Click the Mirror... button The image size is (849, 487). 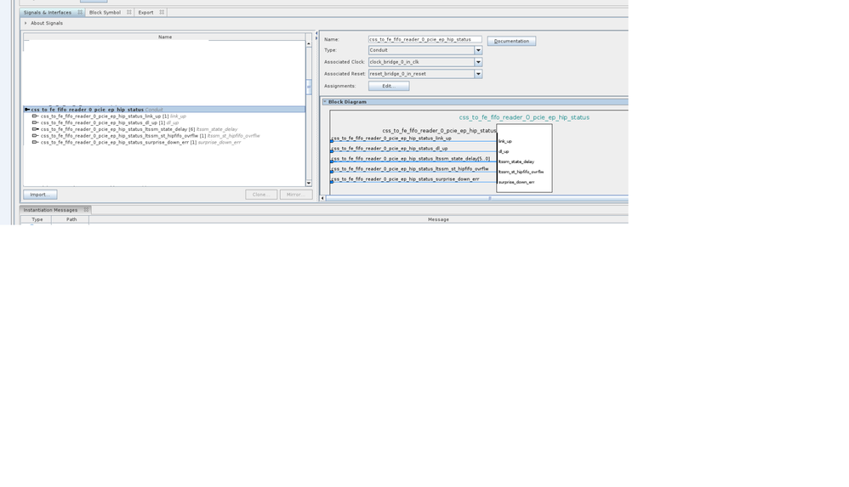point(296,195)
